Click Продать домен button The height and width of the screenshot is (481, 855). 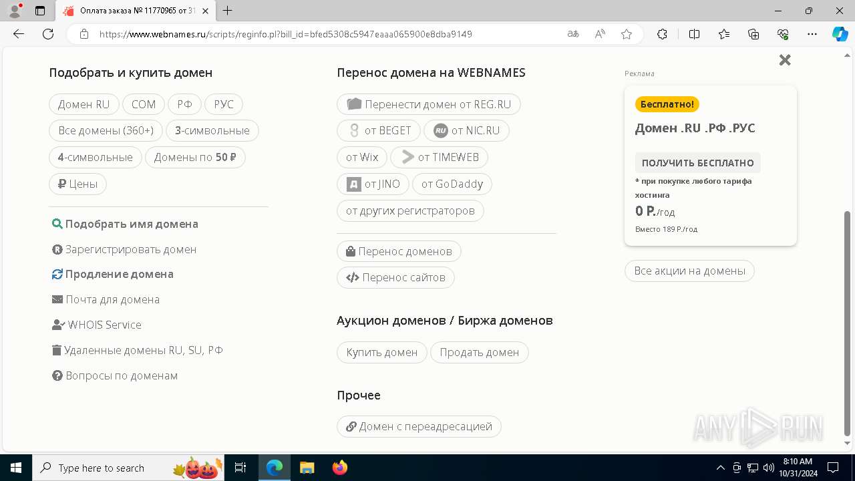[x=480, y=352]
